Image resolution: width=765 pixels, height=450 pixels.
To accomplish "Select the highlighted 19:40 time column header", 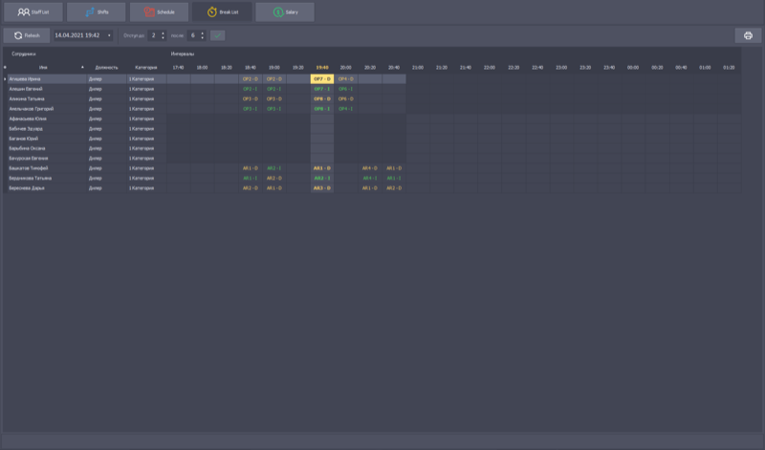I will [321, 67].
